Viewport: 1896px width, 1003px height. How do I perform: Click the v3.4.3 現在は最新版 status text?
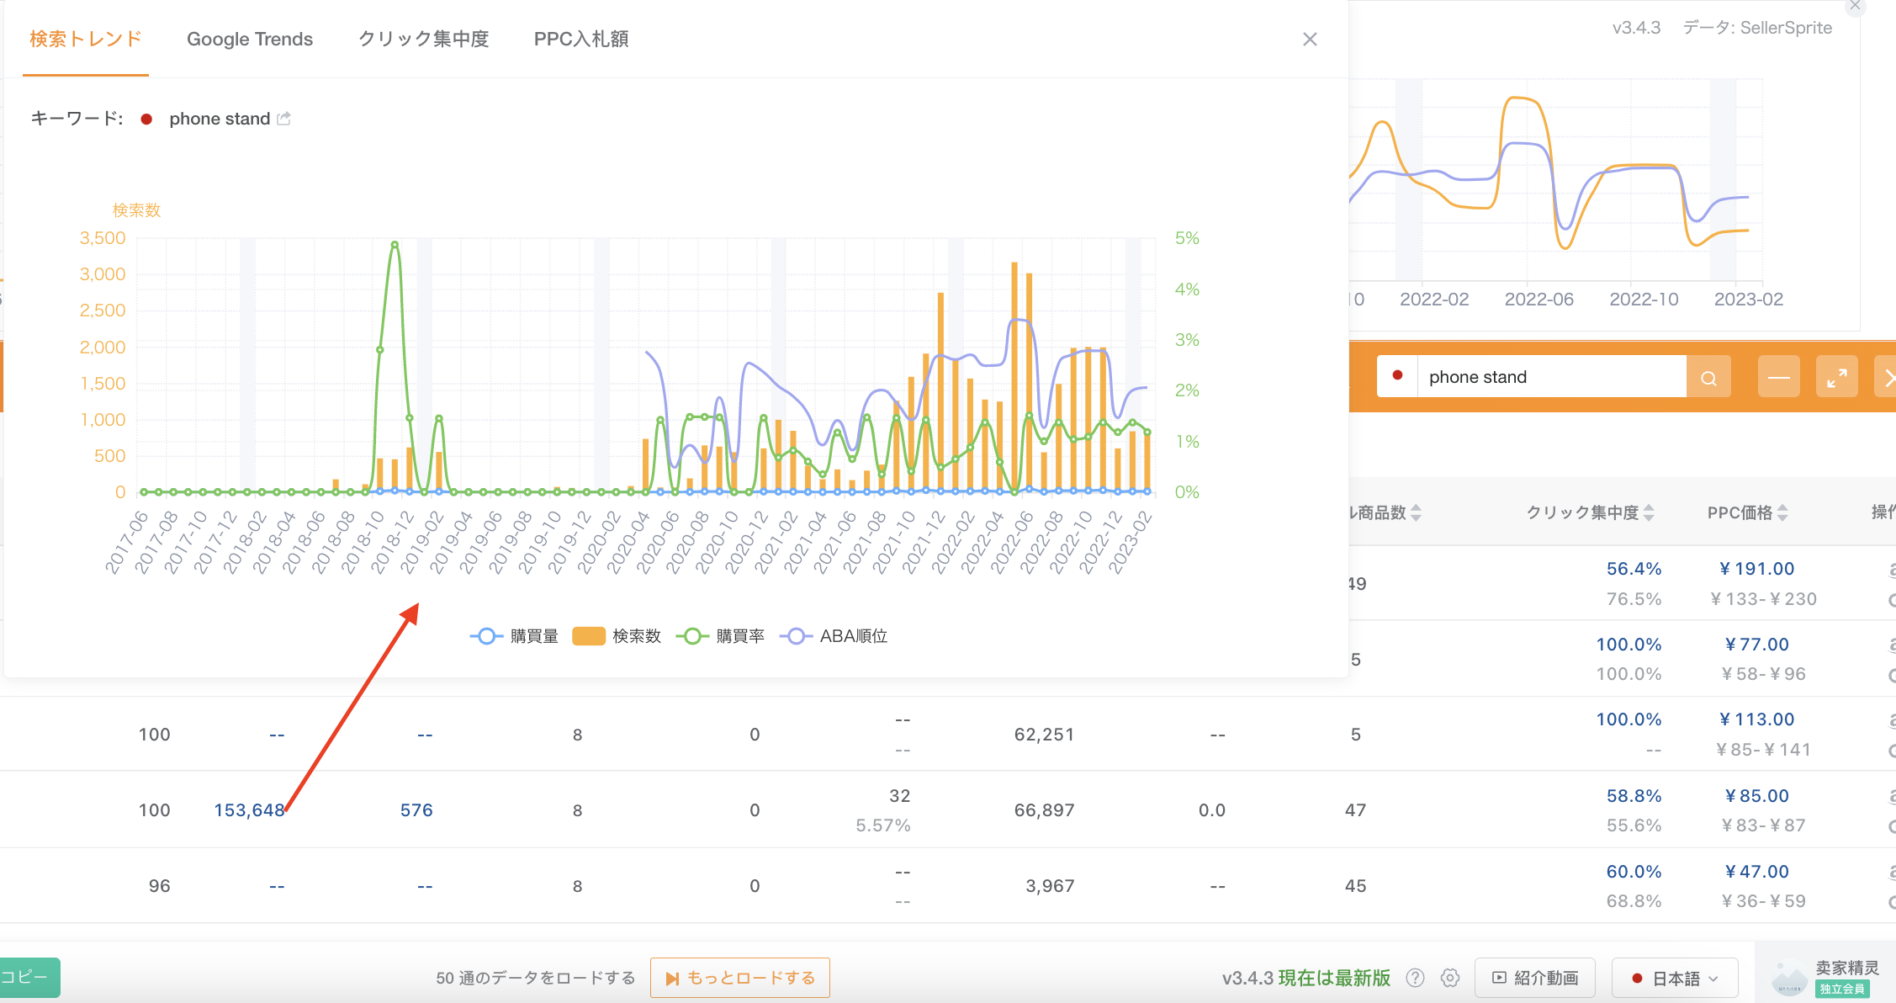[x=1305, y=978]
